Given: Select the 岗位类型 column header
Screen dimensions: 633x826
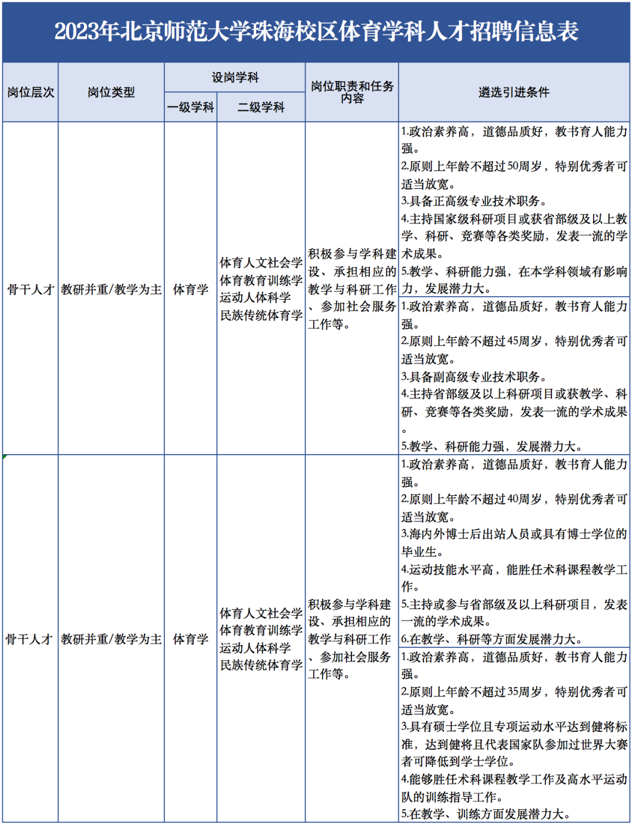Looking at the screenshot, I should [x=111, y=92].
